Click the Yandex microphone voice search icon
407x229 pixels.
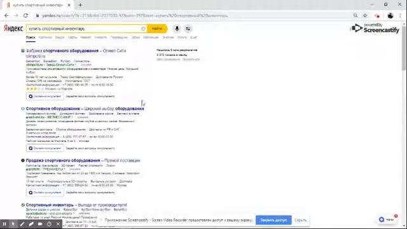[177, 29]
